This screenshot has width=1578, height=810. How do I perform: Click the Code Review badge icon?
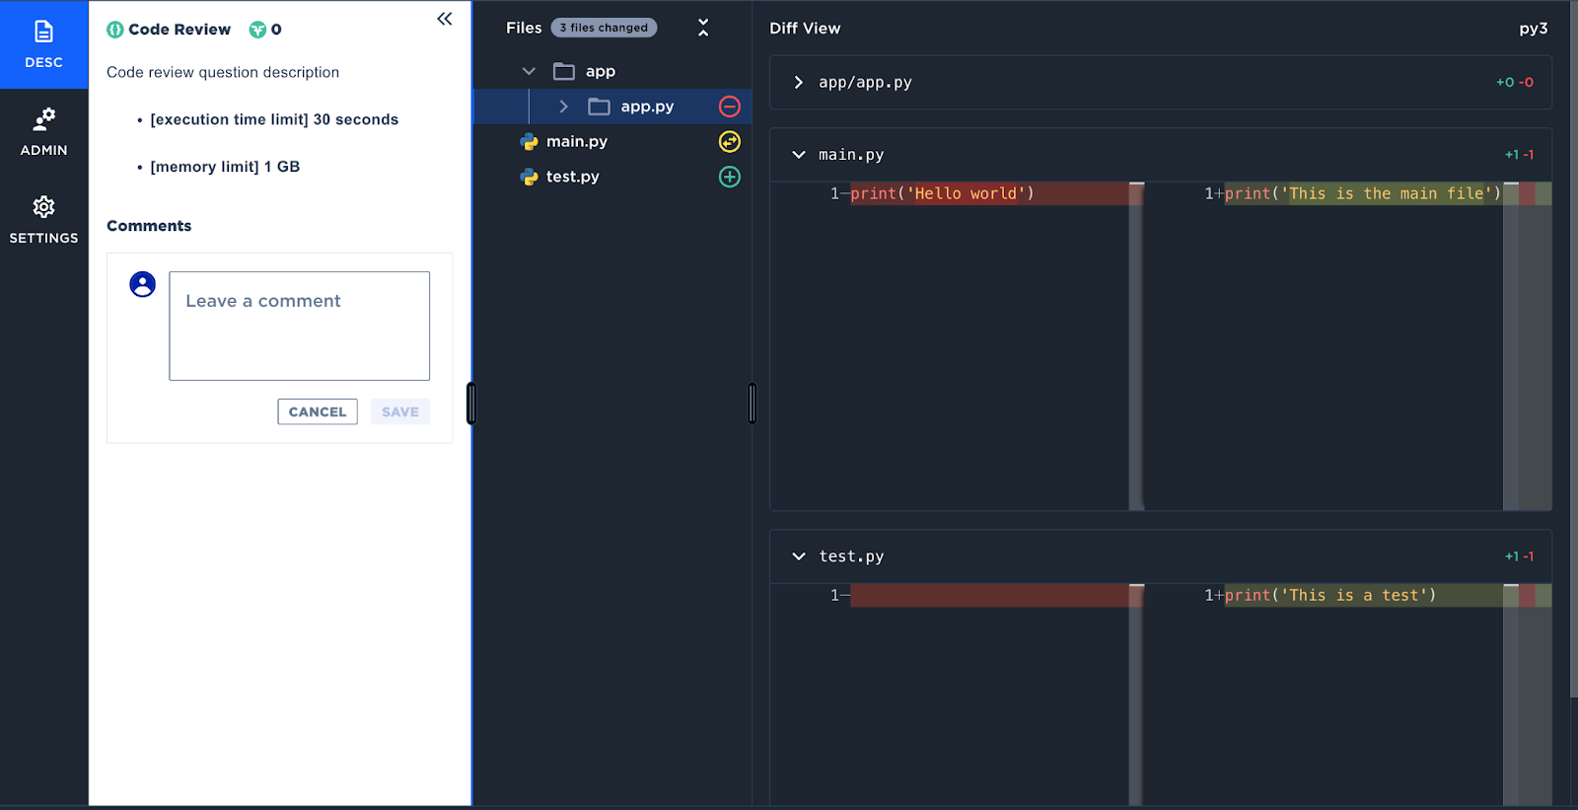115,30
